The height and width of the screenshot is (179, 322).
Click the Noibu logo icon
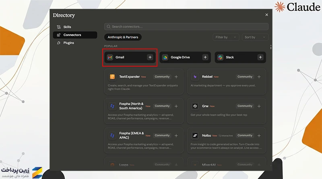pyautogui.click(x=195, y=136)
